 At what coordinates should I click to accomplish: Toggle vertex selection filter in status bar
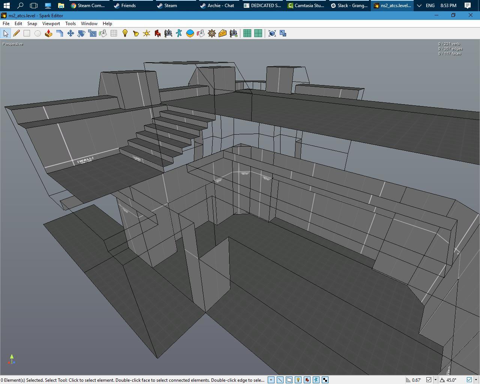point(271,380)
